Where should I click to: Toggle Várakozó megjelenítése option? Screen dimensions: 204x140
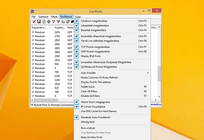tap(112, 21)
